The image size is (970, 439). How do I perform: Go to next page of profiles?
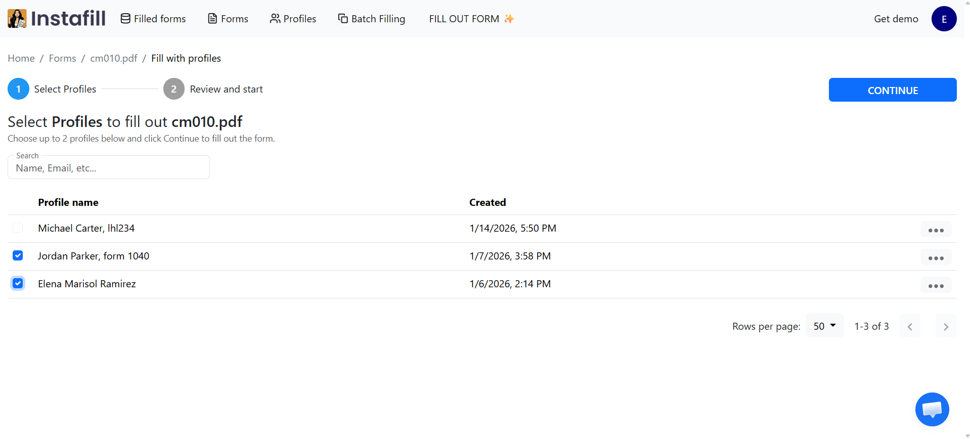(946, 326)
